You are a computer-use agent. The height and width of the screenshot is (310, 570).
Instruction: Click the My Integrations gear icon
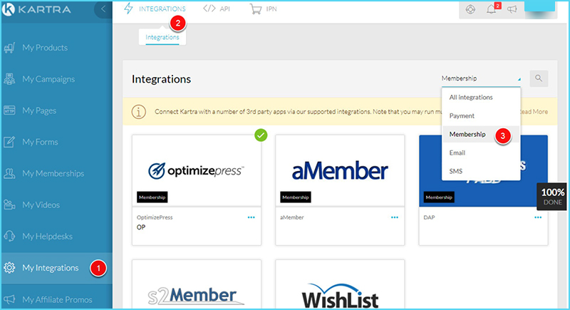[x=10, y=268]
